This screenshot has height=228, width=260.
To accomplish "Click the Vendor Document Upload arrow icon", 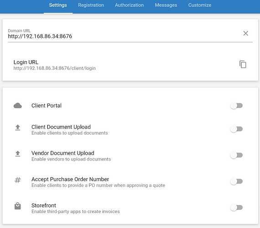I will point(18,154).
